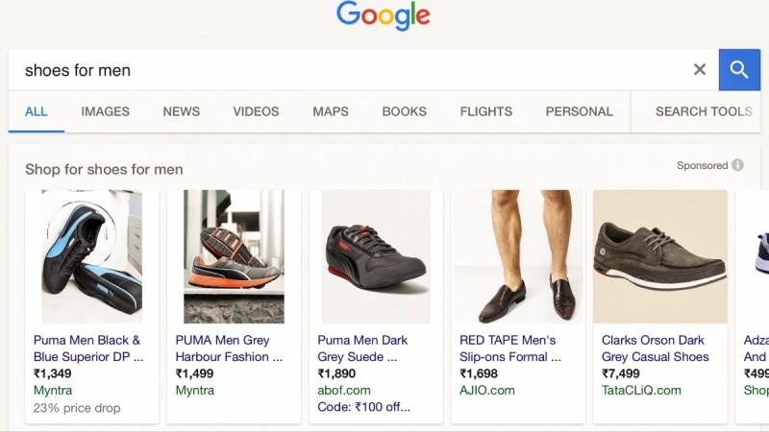The width and height of the screenshot is (769, 432).
Task: Clear the search query with X icon
Action: click(x=700, y=70)
